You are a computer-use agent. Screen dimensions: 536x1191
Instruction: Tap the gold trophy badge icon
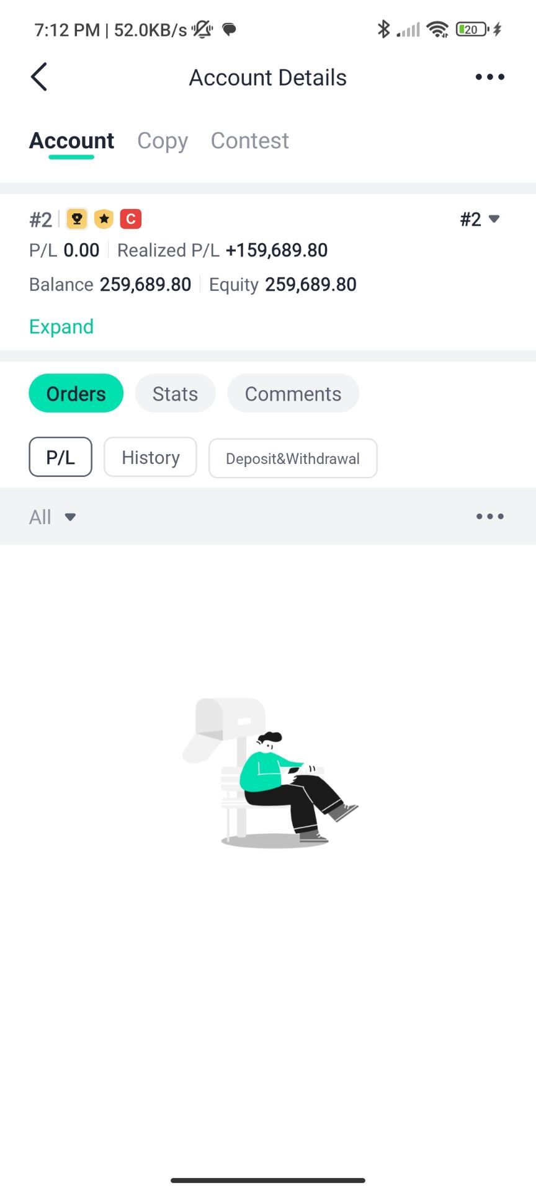77,219
